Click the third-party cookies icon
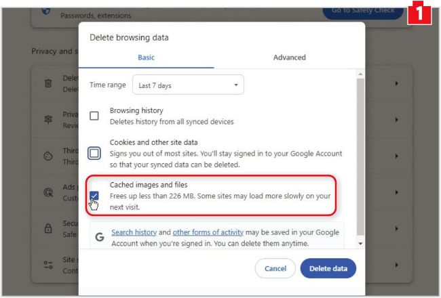The height and width of the screenshot is (298, 441). click(48, 156)
